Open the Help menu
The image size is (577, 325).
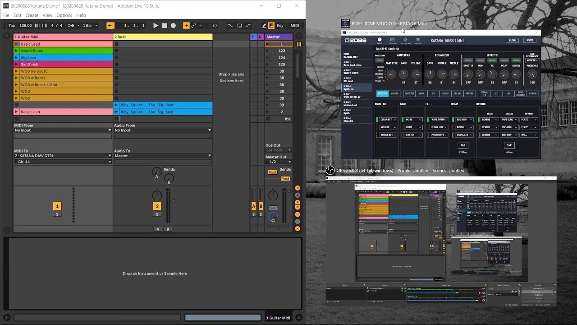81,15
